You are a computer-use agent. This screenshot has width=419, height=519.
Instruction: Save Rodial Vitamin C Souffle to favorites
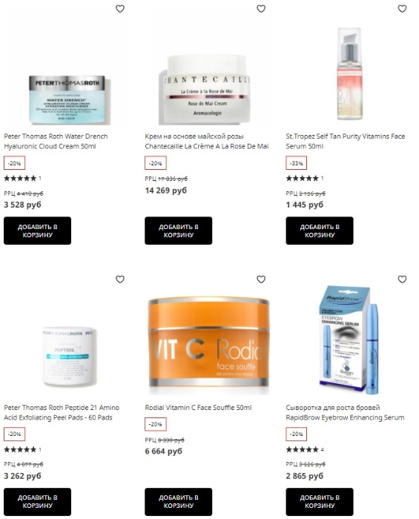(261, 280)
